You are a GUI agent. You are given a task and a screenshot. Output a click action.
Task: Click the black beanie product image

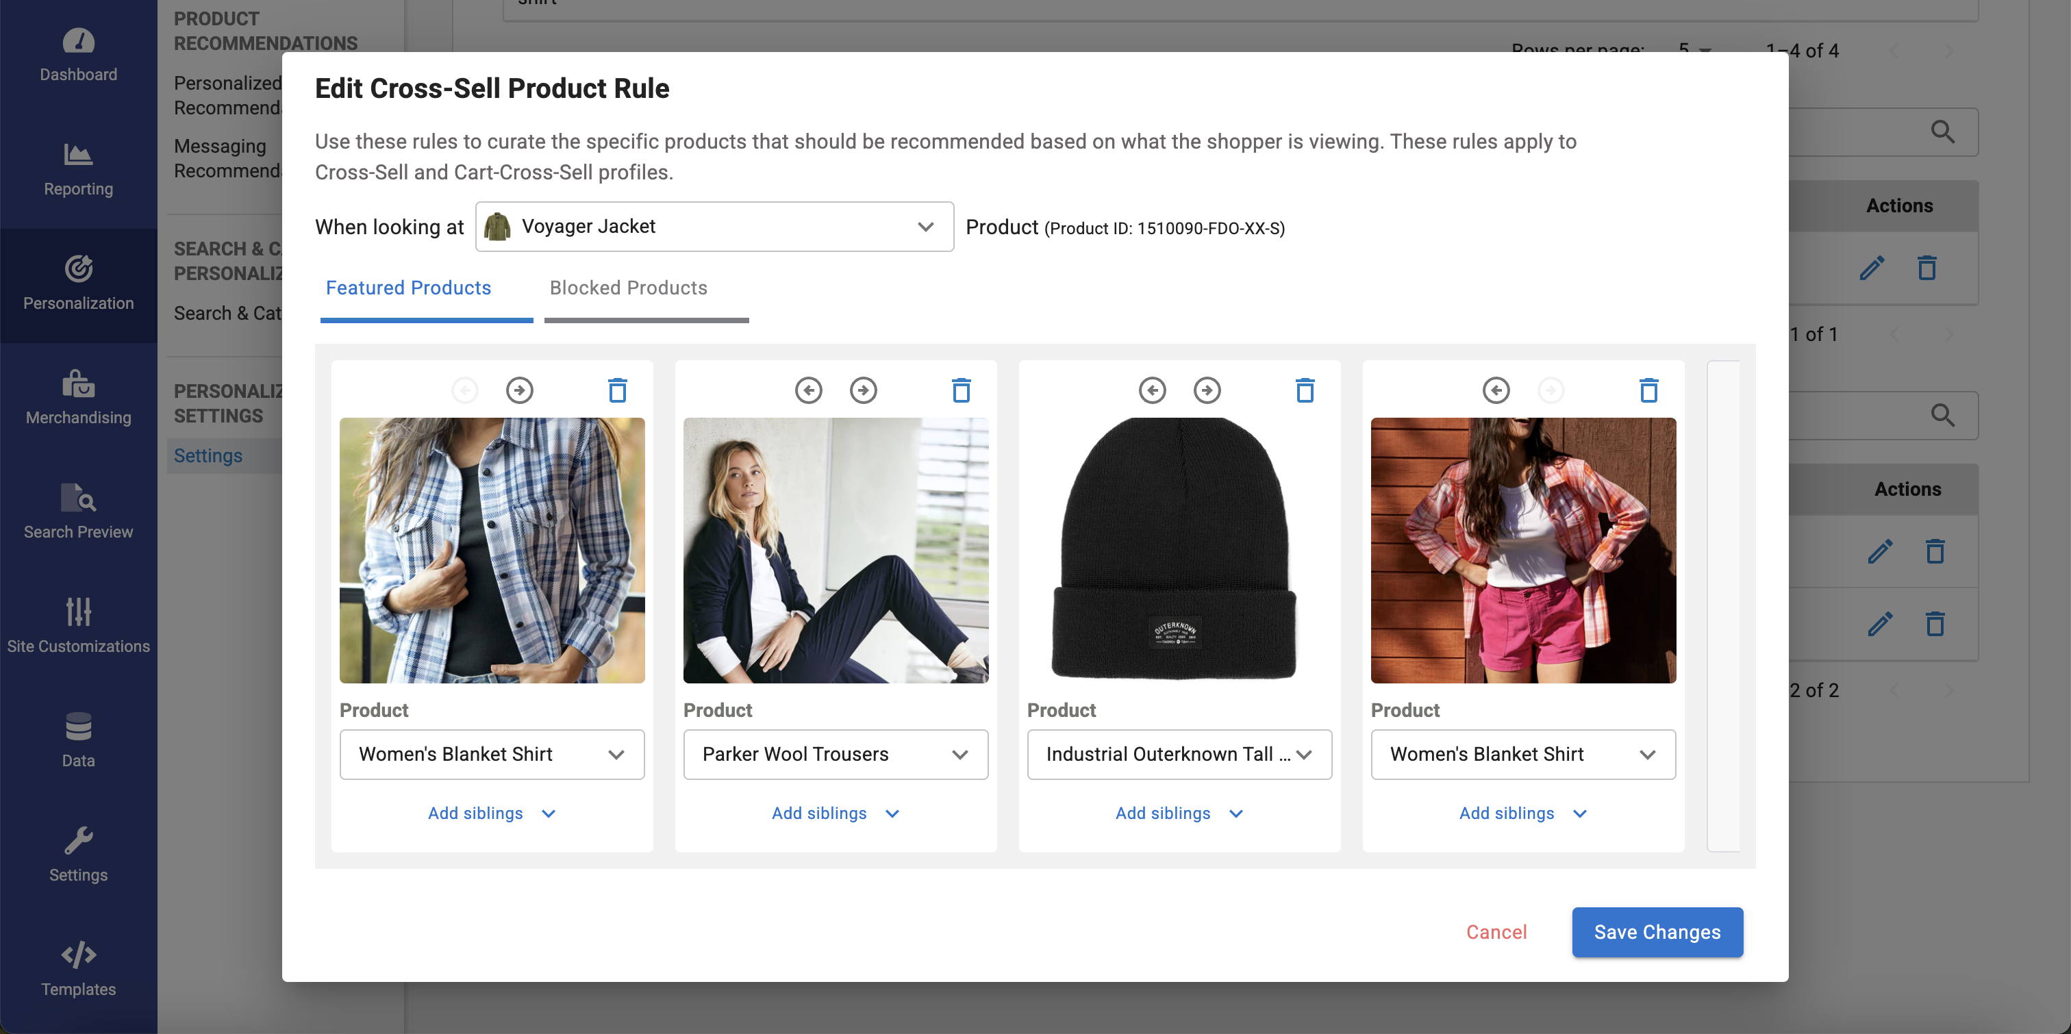coord(1179,551)
